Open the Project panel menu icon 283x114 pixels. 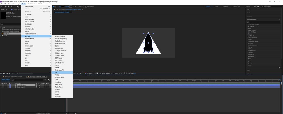(x=7, y=9)
